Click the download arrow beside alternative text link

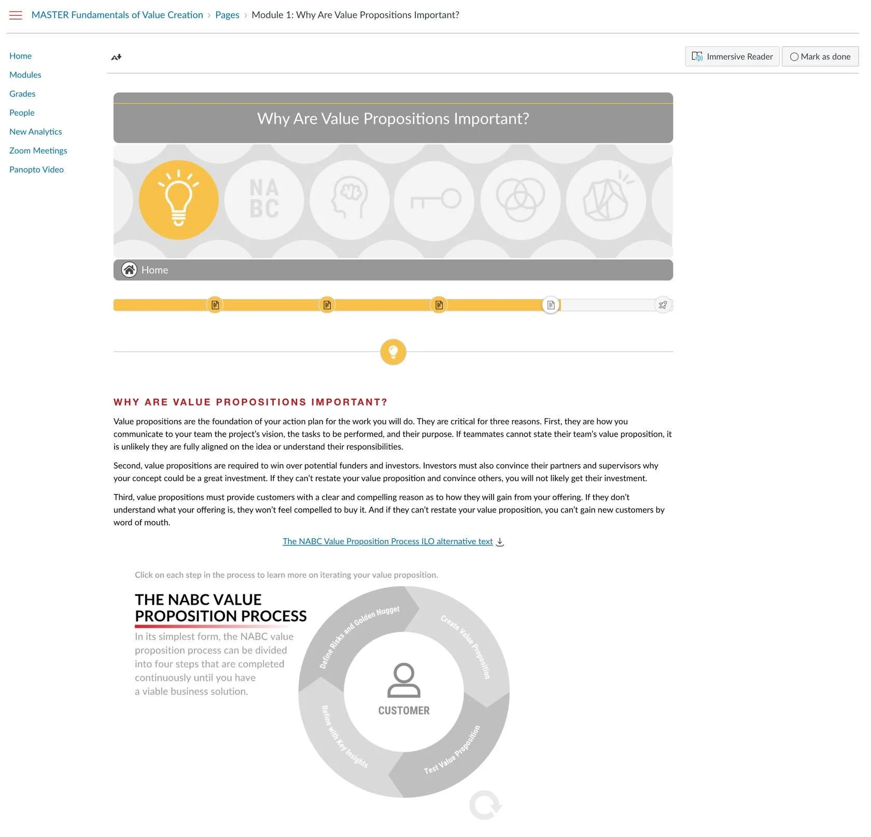coord(500,542)
